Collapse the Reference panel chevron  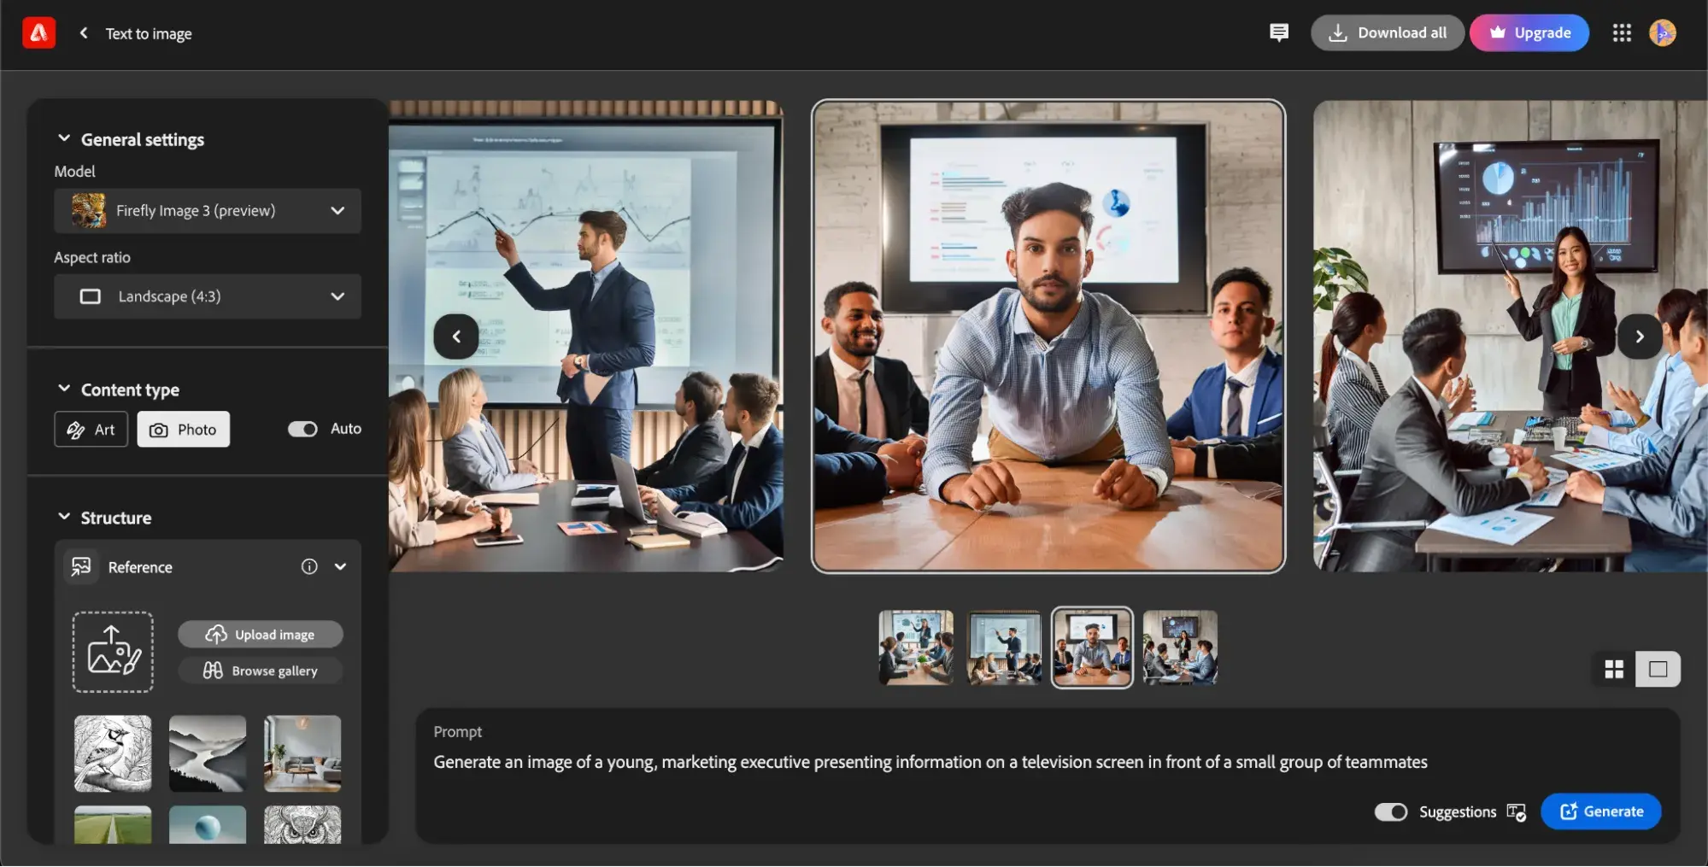tap(340, 567)
